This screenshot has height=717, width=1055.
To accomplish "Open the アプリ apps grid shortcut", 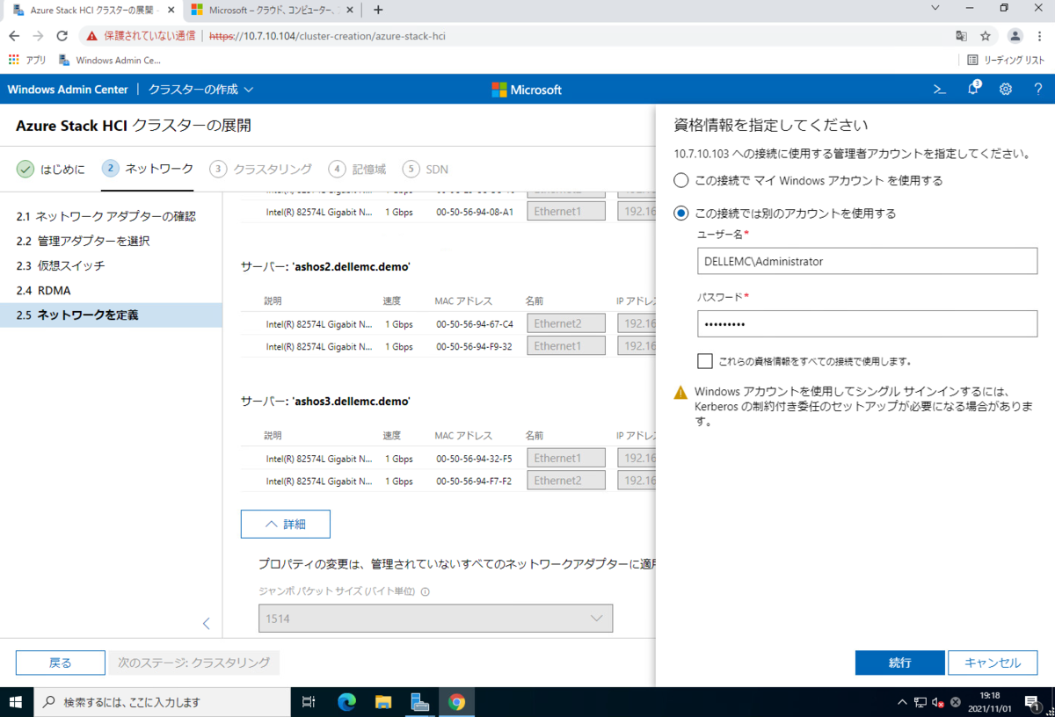I will (x=27, y=60).
